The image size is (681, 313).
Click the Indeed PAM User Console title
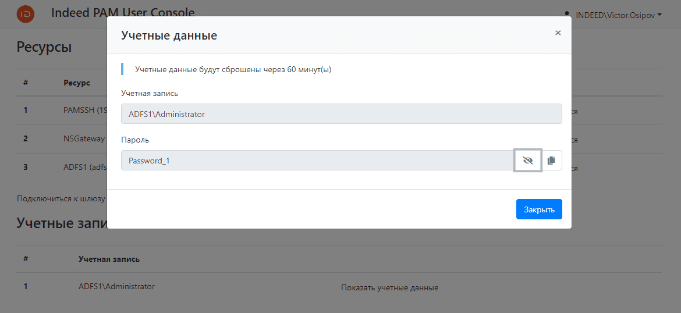[123, 13]
